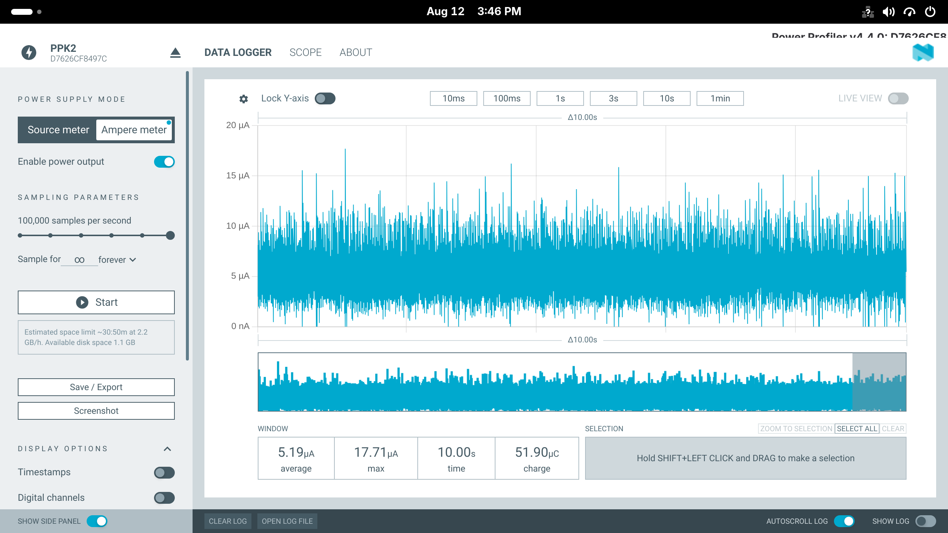This screenshot has width=948, height=533.
Task: Turn on Digital channels toggle
Action: [164, 498]
